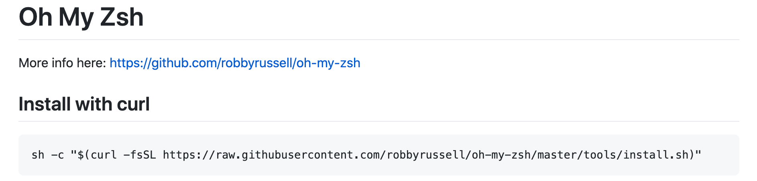The image size is (757, 181).
Task: Click the divider line under Oh My Zsh
Action: coord(378,40)
